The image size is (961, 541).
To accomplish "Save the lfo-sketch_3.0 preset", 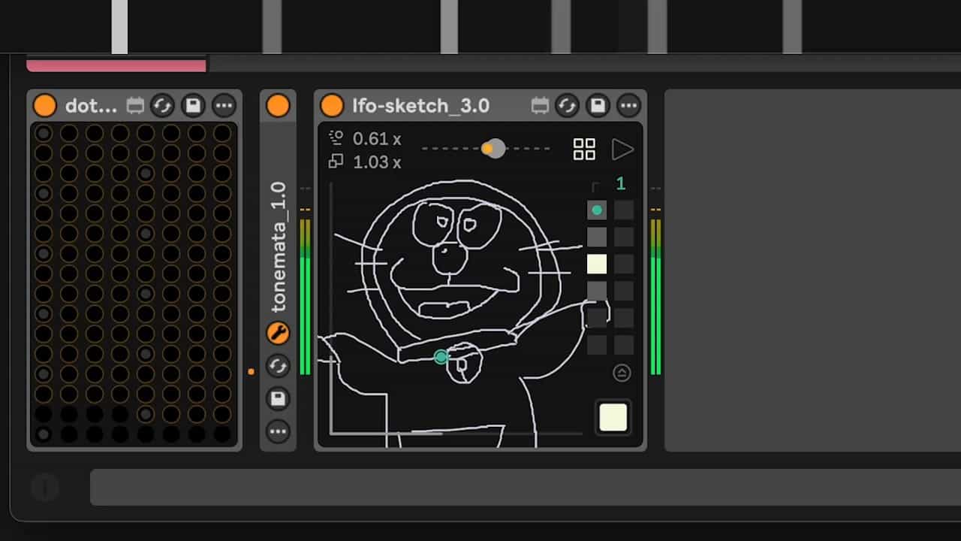I will 598,106.
